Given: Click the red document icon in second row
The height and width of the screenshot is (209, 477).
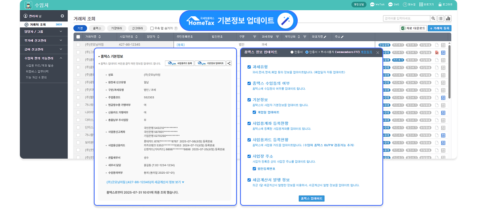Looking at the screenshot, I should [x=437, y=52].
